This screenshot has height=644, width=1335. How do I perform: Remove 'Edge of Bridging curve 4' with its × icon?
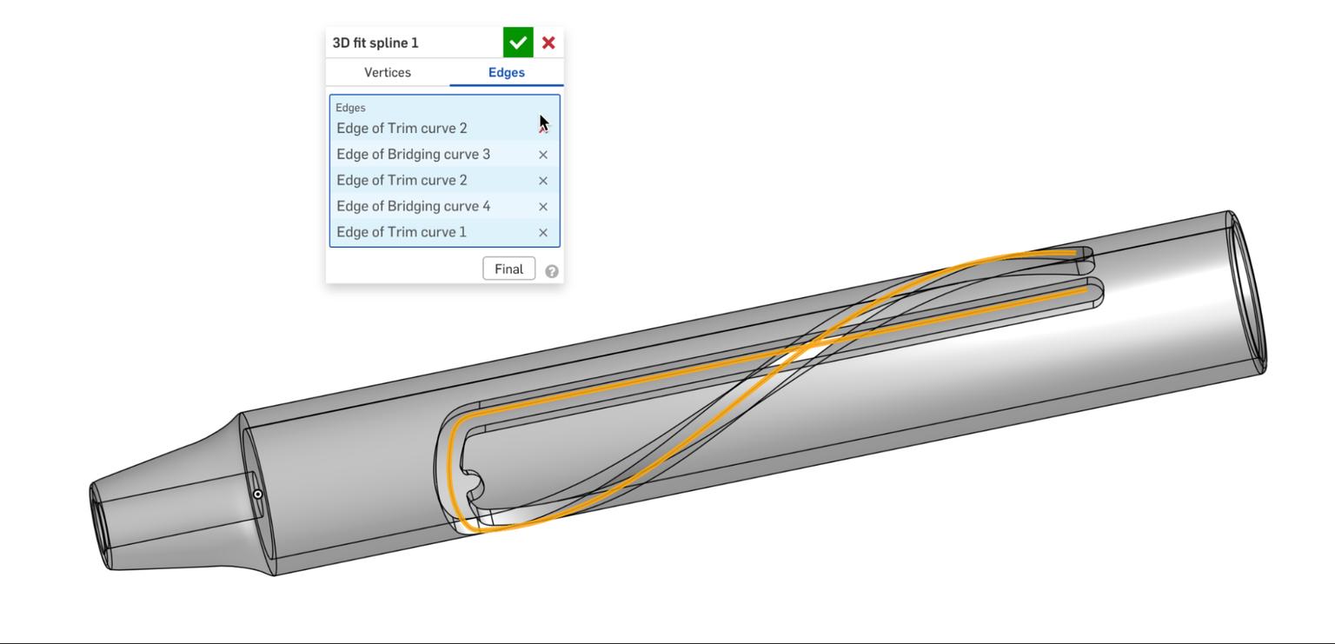coord(541,206)
